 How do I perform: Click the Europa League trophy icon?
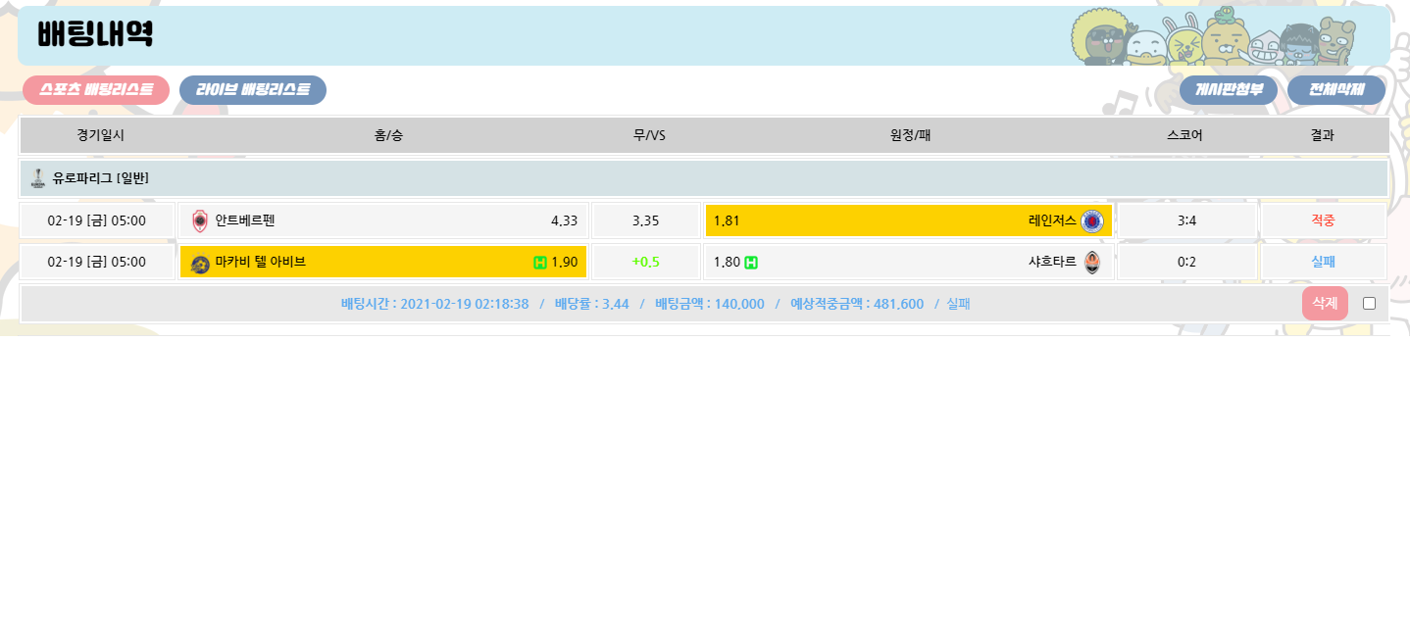(x=38, y=178)
